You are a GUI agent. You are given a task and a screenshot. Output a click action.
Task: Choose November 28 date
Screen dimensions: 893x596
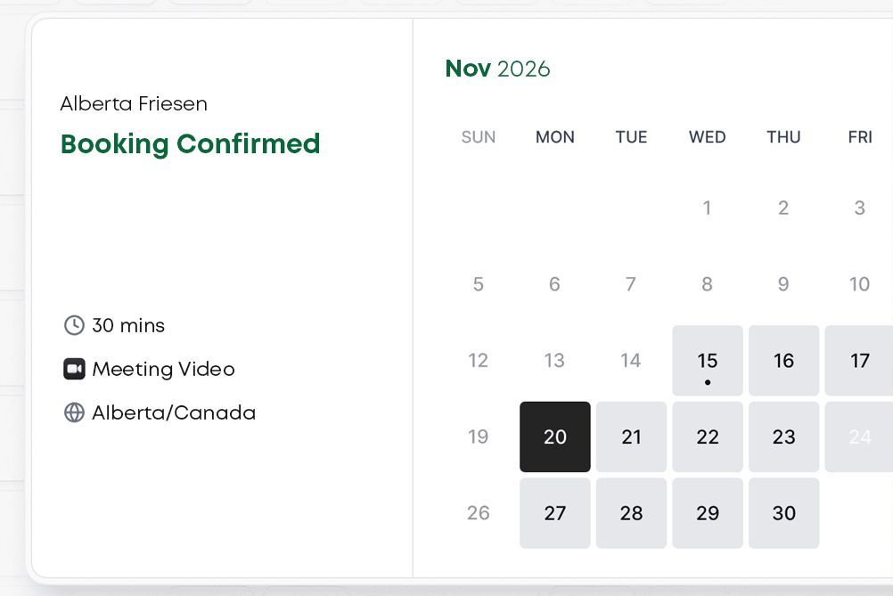coord(631,513)
